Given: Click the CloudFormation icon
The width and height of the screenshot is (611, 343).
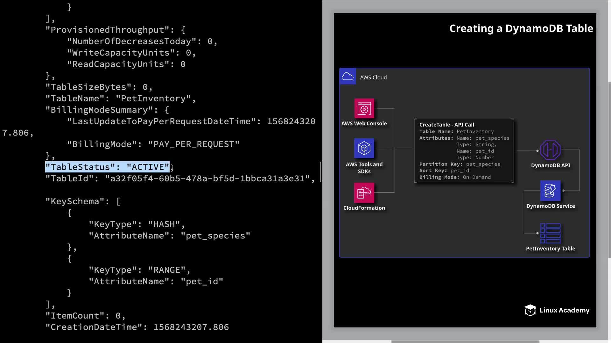Looking at the screenshot, I should click(364, 192).
